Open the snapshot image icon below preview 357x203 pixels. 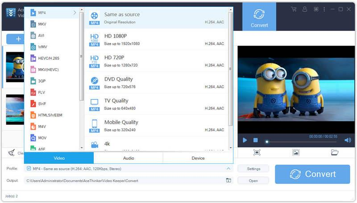296,152
